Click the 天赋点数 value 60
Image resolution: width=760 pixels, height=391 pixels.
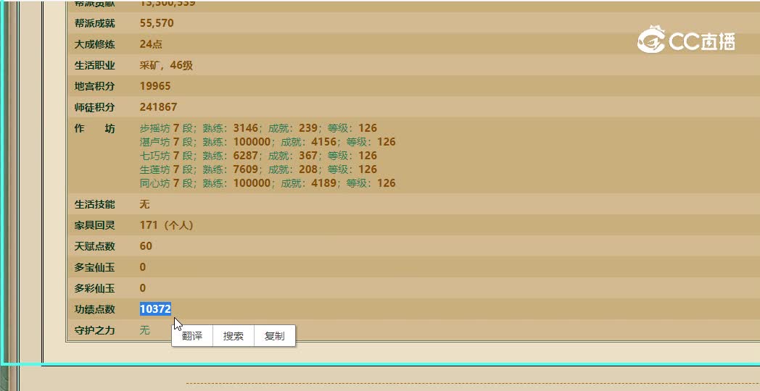tap(146, 246)
